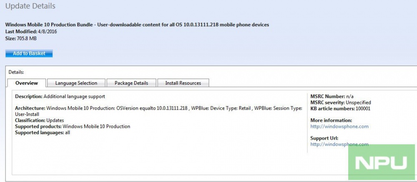Select the Last Modified 4/8/2016 text
This screenshot has width=417, height=182.
click(x=31, y=32)
